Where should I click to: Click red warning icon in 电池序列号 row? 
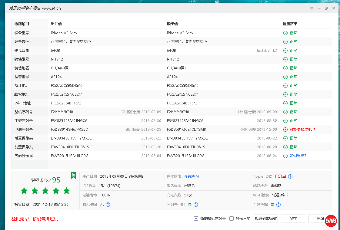[285, 130]
